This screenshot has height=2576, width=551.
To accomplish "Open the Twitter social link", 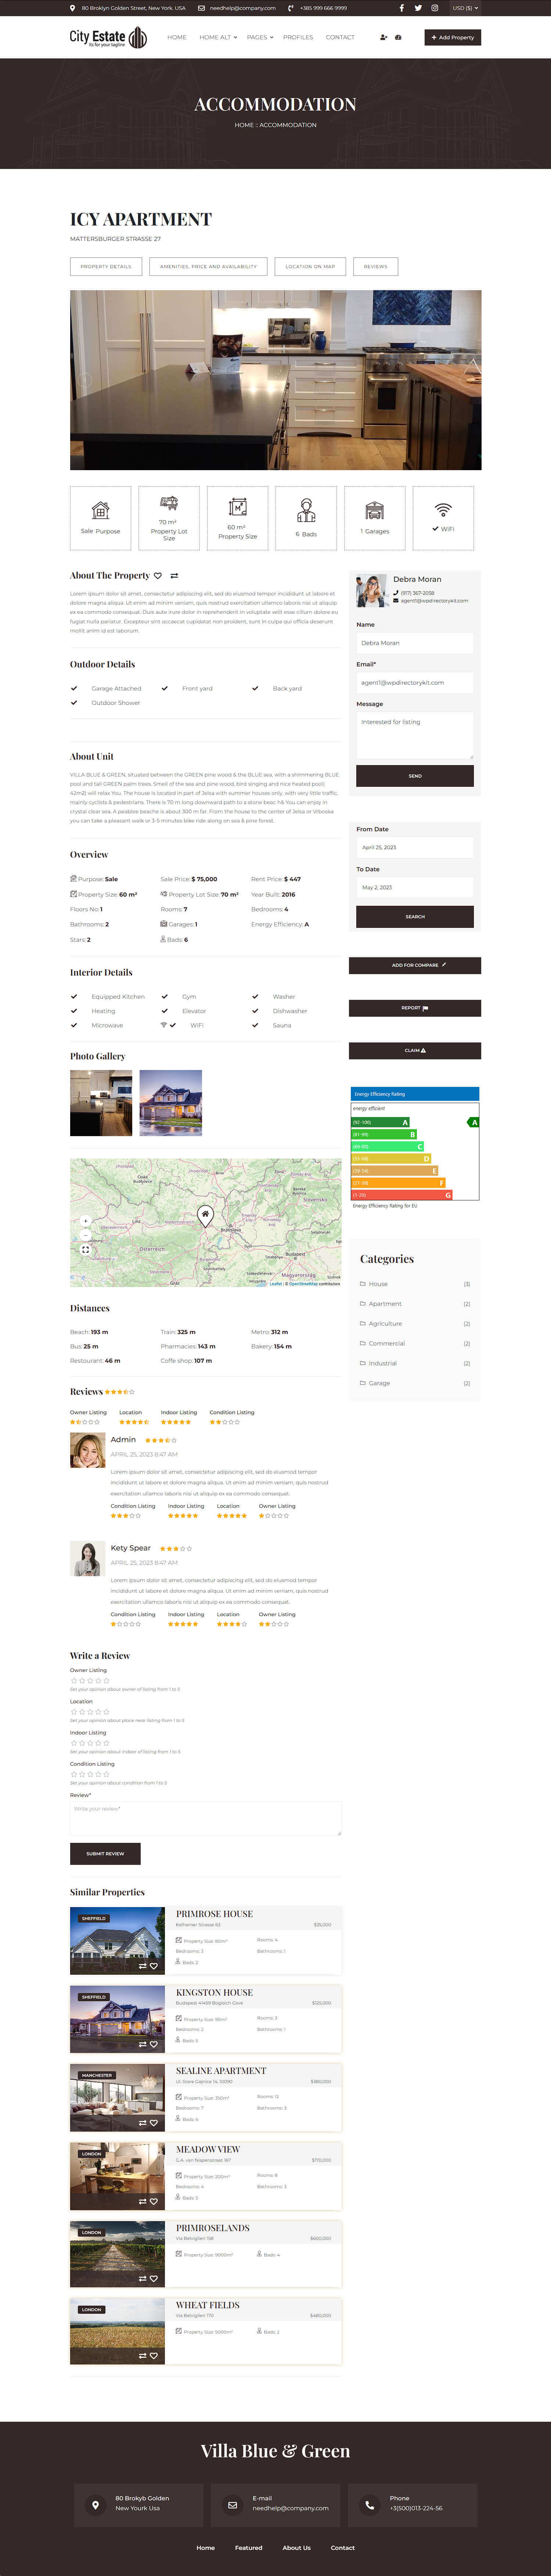I will pos(418,8).
